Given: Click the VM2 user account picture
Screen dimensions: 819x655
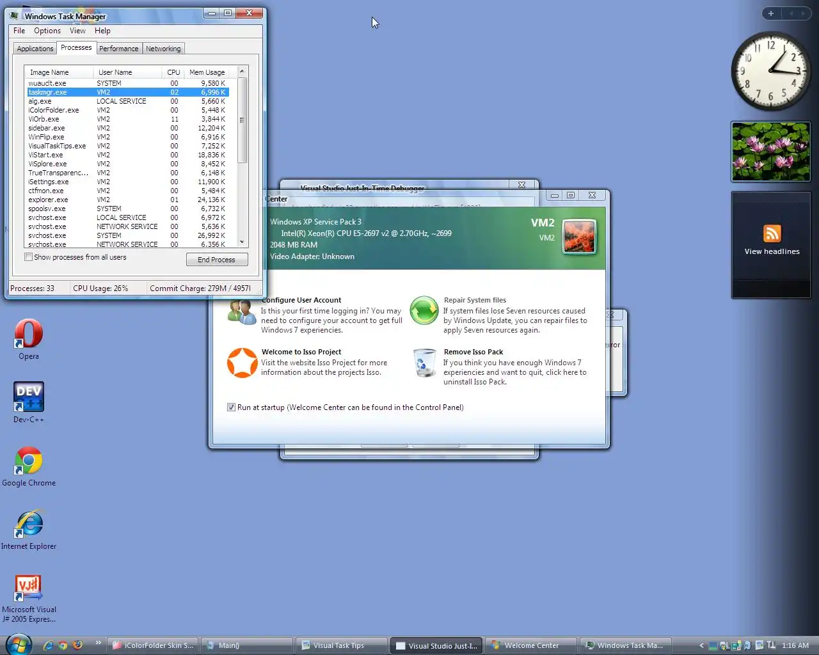Looking at the screenshot, I should coord(580,236).
